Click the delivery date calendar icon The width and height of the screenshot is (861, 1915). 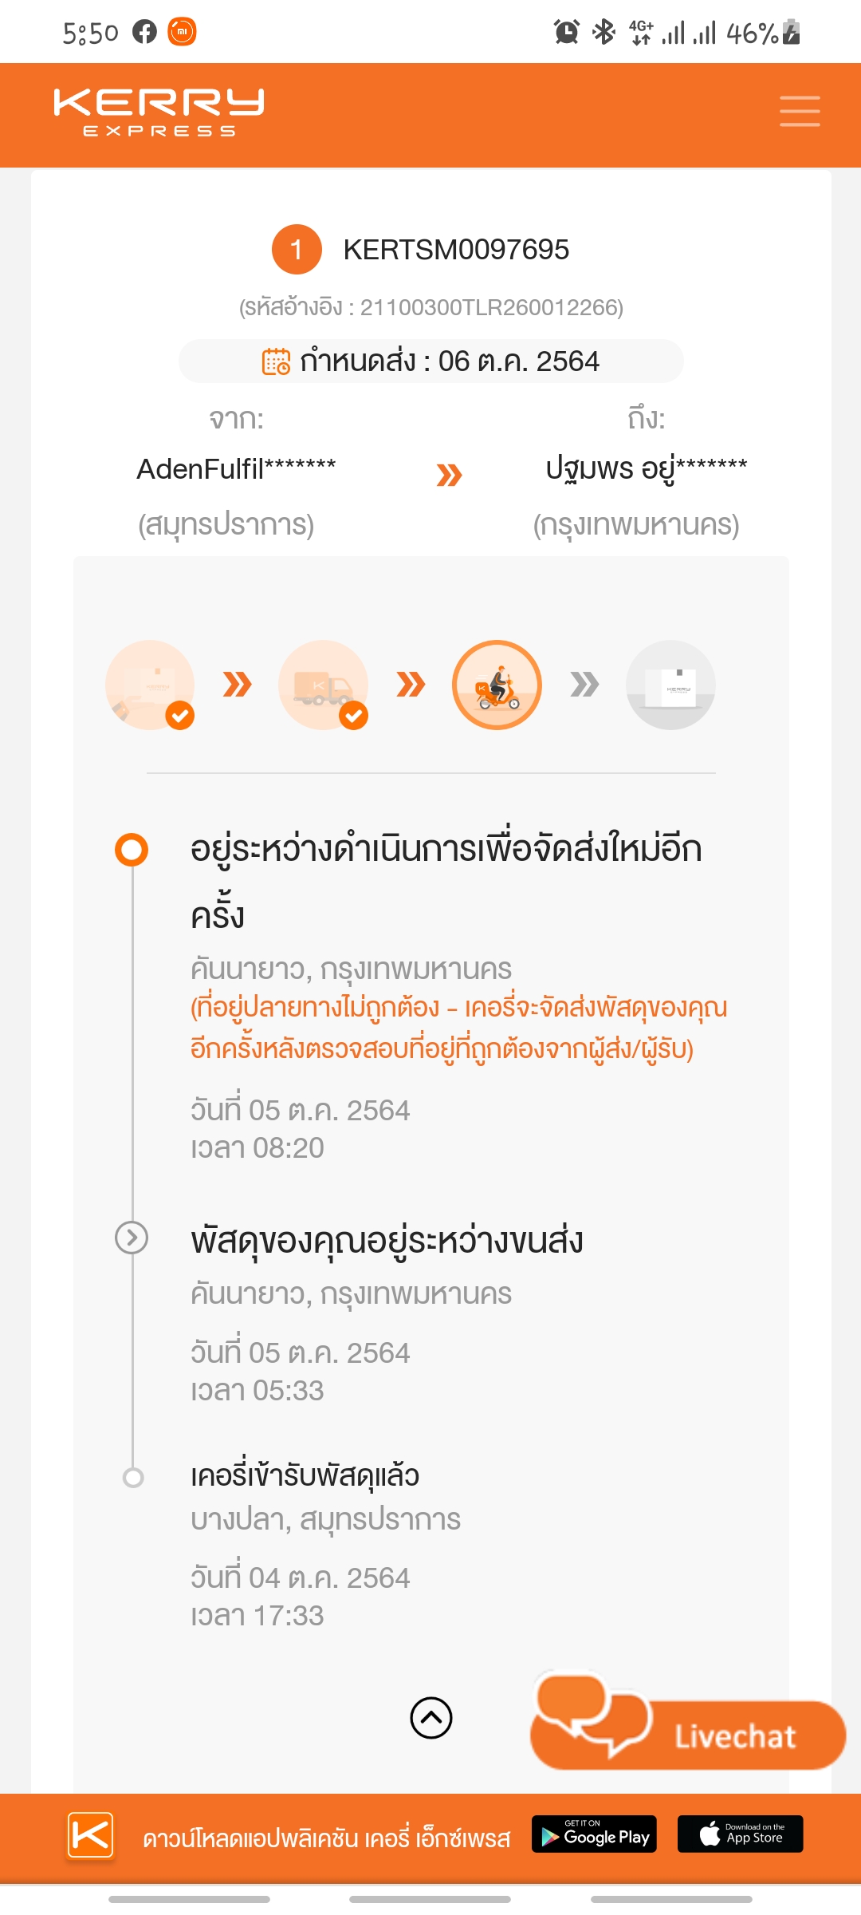(277, 361)
